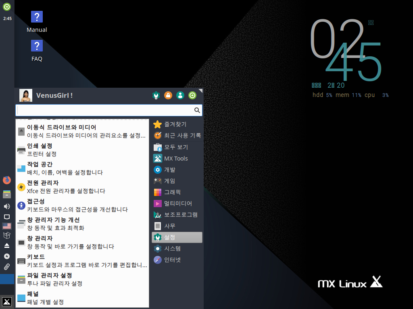This screenshot has width=413, height=309.
Task: Open the 사무 category
Action: 177,226
